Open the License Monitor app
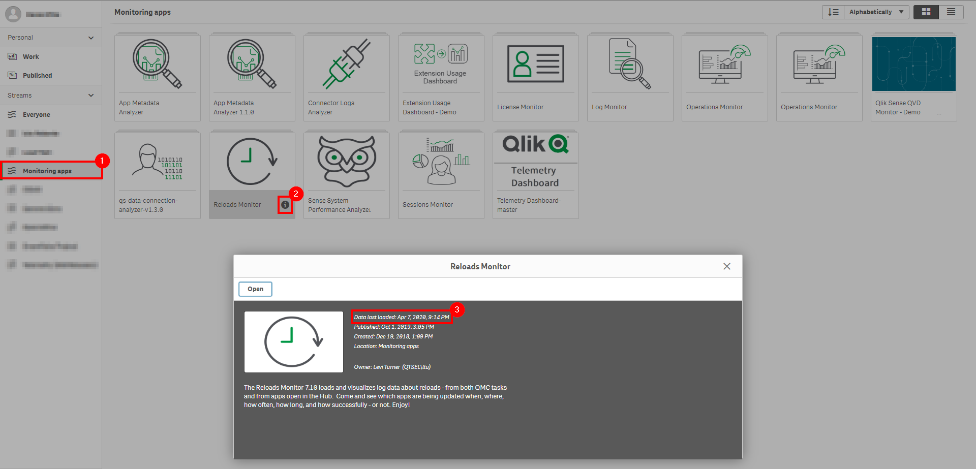This screenshot has width=976, height=469. pos(535,71)
